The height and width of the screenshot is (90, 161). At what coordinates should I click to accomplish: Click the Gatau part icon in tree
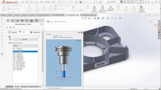pos(48,21)
